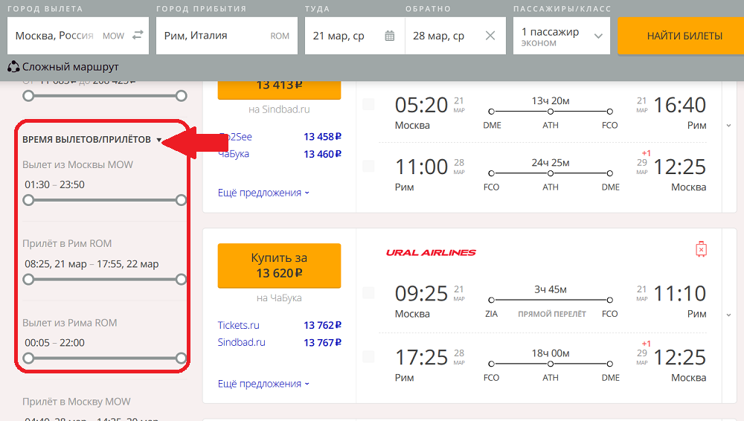Screen dimensions: 744x421
Task: Buy the ticket for 13 620 rubles
Action: click(279, 266)
